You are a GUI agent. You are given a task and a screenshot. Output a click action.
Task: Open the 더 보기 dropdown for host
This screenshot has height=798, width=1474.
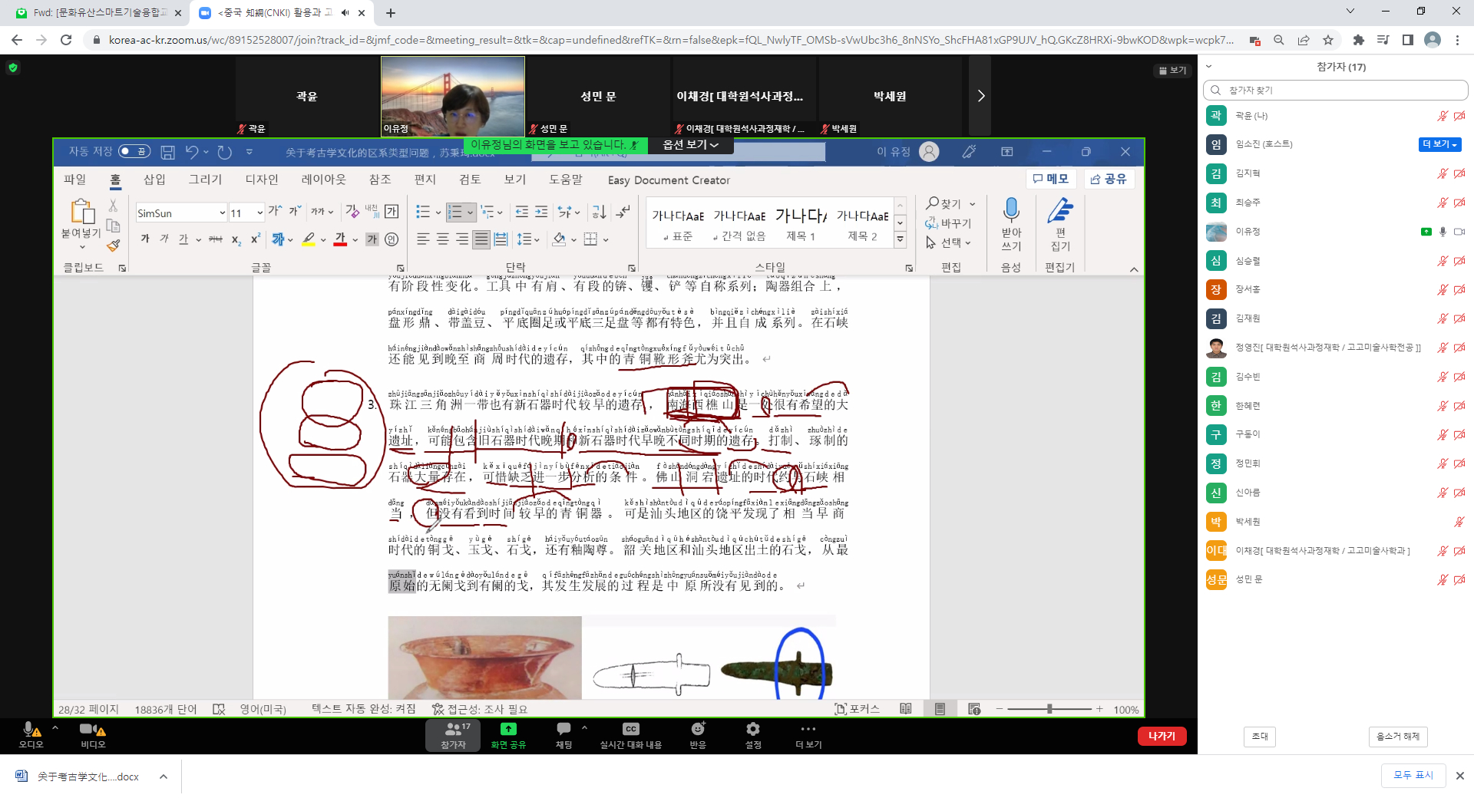point(1439,144)
